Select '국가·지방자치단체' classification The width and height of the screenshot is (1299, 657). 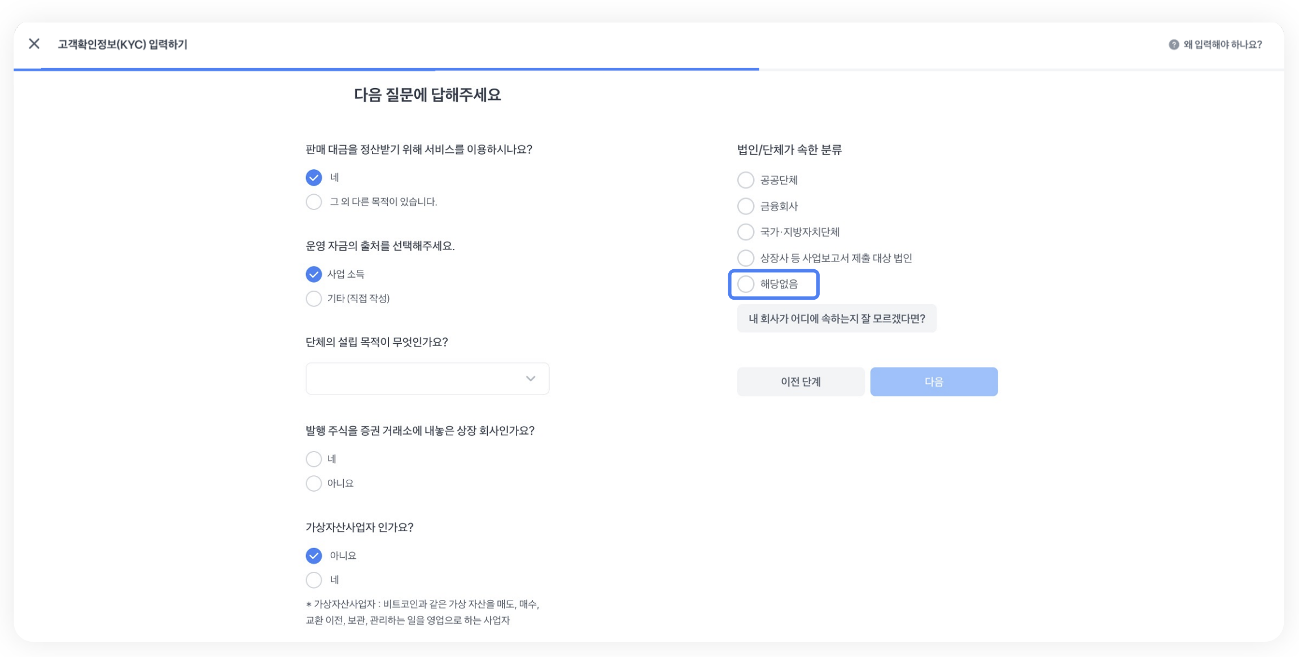[x=746, y=232]
